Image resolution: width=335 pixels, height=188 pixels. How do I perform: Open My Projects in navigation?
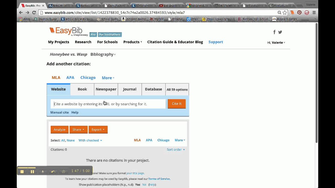click(x=59, y=42)
